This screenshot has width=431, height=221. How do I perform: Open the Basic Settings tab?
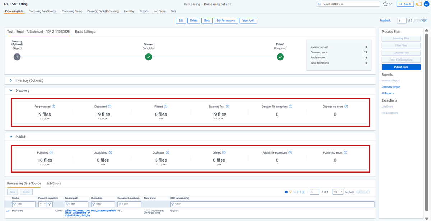click(x=85, y=32)
